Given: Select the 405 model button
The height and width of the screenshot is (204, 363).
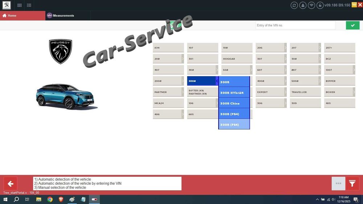Looking at the screenshot, I should pyautogui.click(x=340, y=103).
